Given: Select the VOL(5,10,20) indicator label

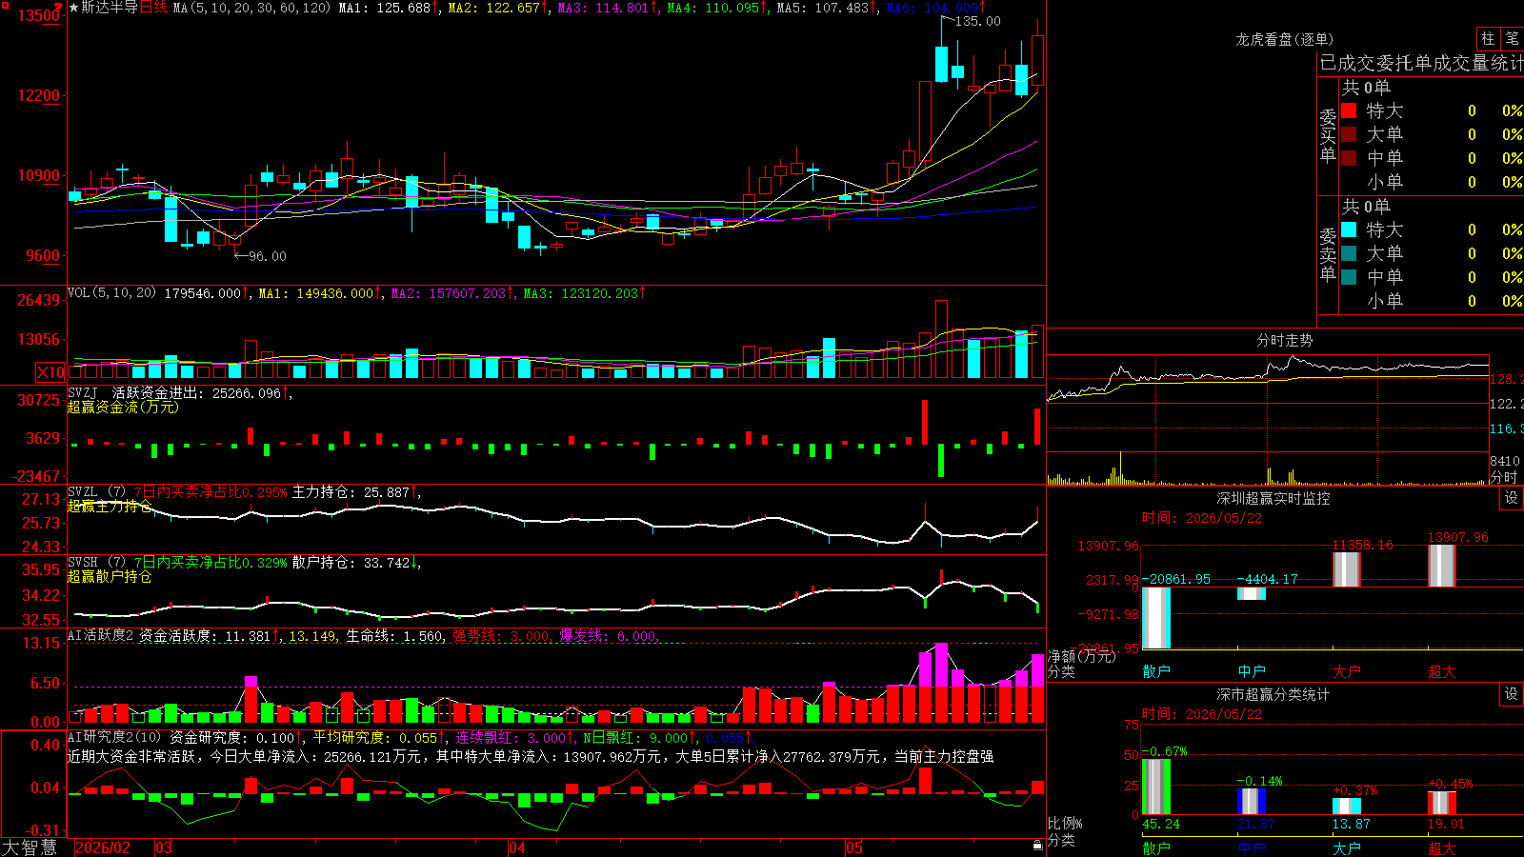Looking at the screenshot, I should click(x=111, y=293).
